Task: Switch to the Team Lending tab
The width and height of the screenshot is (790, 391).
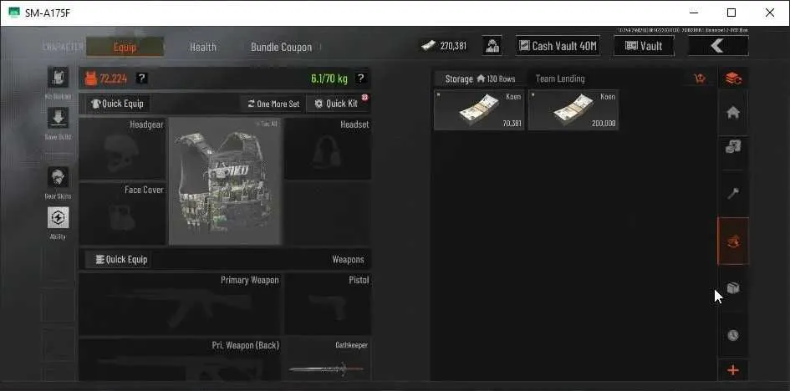Action: tap(560, 79)
